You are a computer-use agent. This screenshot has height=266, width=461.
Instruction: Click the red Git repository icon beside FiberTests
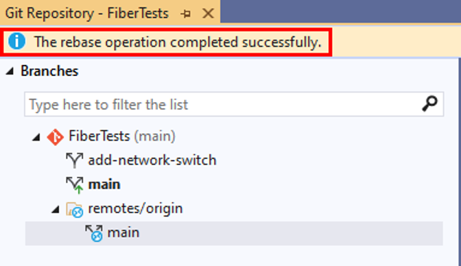point(56,137)
